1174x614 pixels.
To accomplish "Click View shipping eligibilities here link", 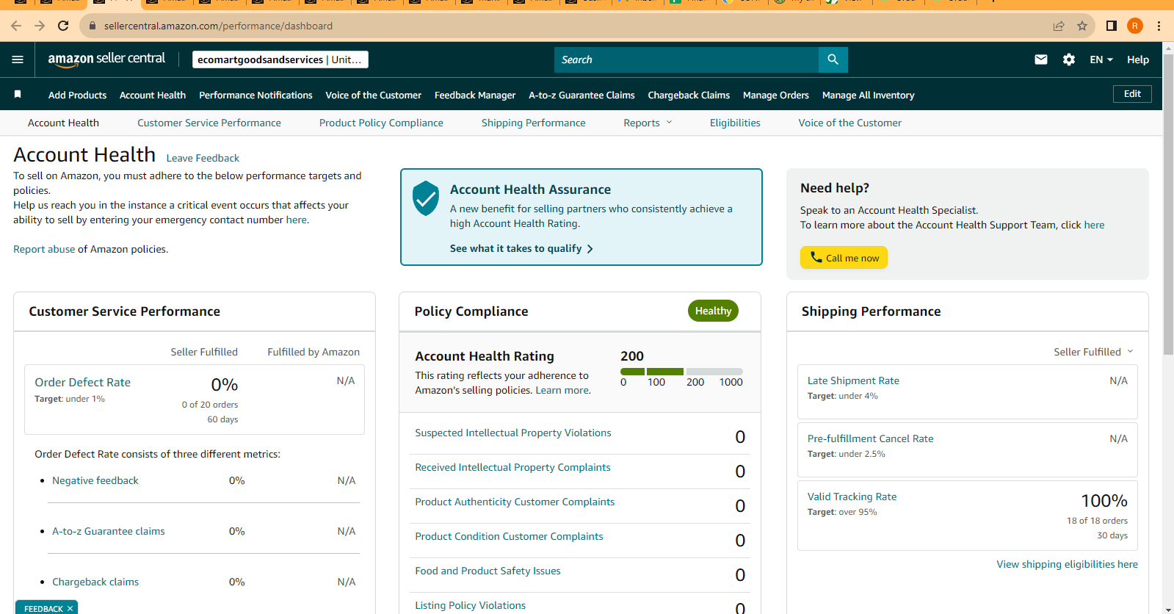I will (1067, 564).
